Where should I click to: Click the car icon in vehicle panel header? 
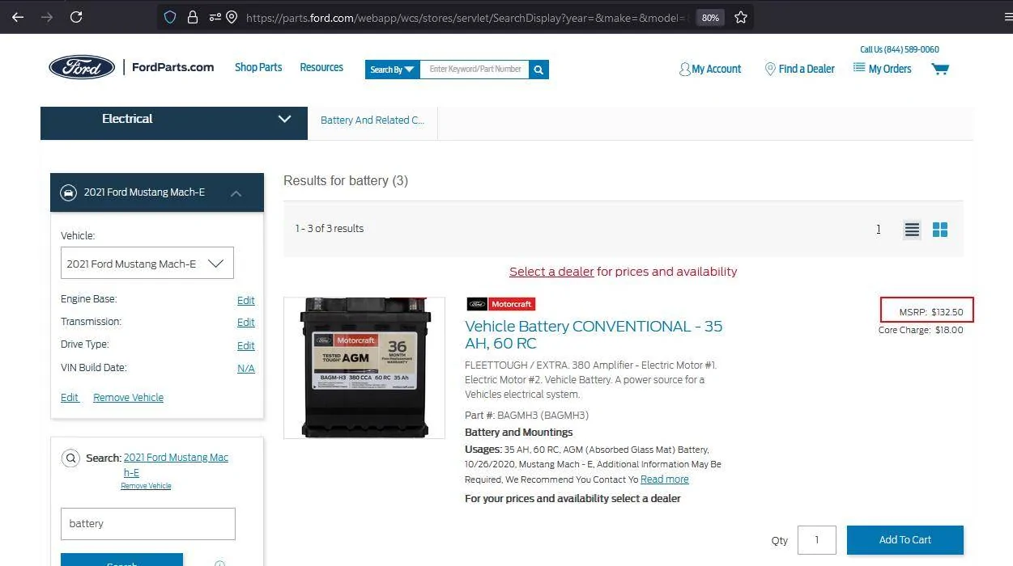coord(69,192)
